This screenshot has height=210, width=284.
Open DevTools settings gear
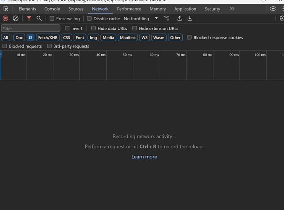[x=273, y=9]
